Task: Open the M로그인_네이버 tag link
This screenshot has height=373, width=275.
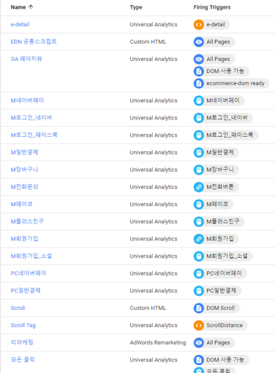Action: [x=32, y=117]
